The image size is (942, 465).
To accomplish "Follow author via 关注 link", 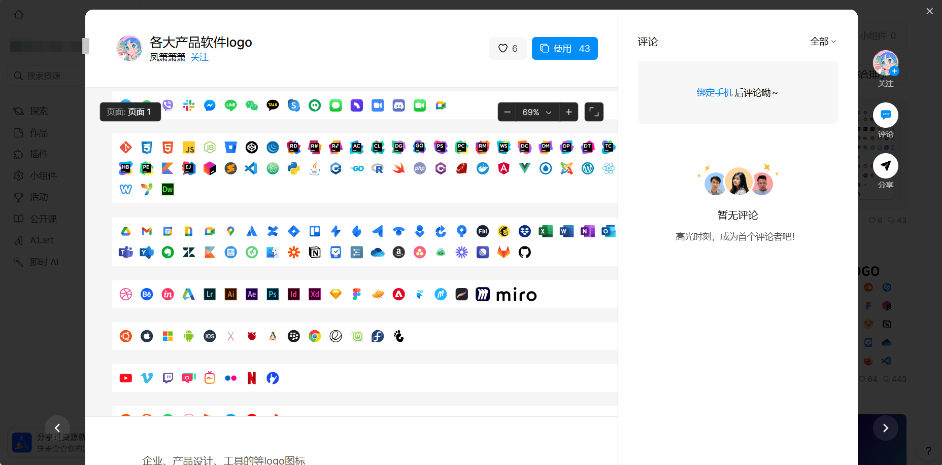I will 199,57.
